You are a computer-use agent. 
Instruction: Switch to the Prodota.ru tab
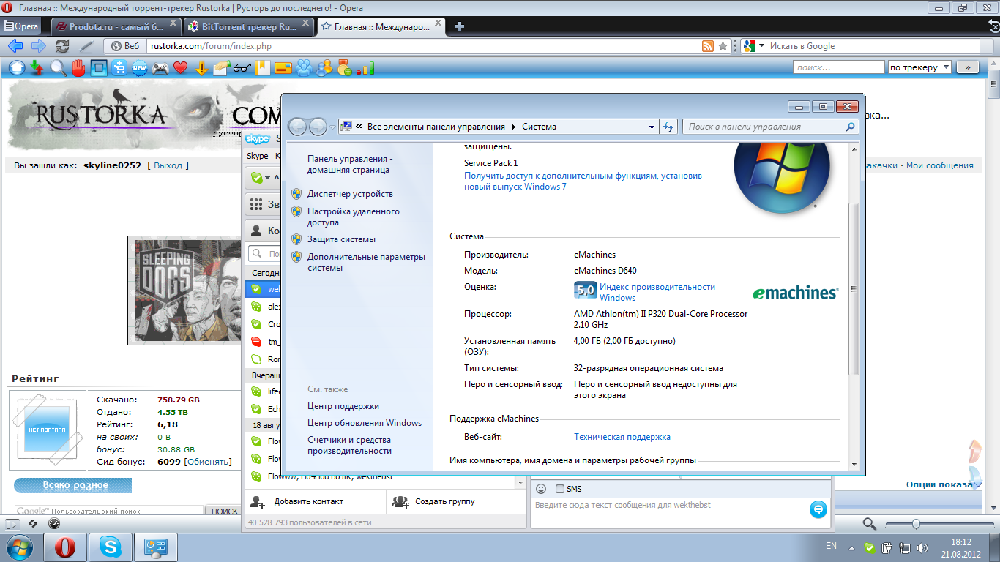tap(116, 26)
